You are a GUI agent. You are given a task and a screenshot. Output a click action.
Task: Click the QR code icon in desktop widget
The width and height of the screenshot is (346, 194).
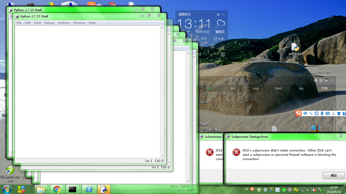pyautogui.click(x=223, y=54)
